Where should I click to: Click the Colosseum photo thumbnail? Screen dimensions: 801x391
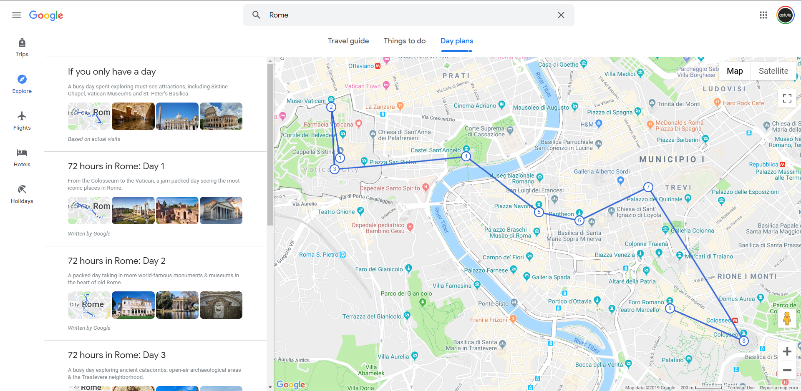click(221, 116)
